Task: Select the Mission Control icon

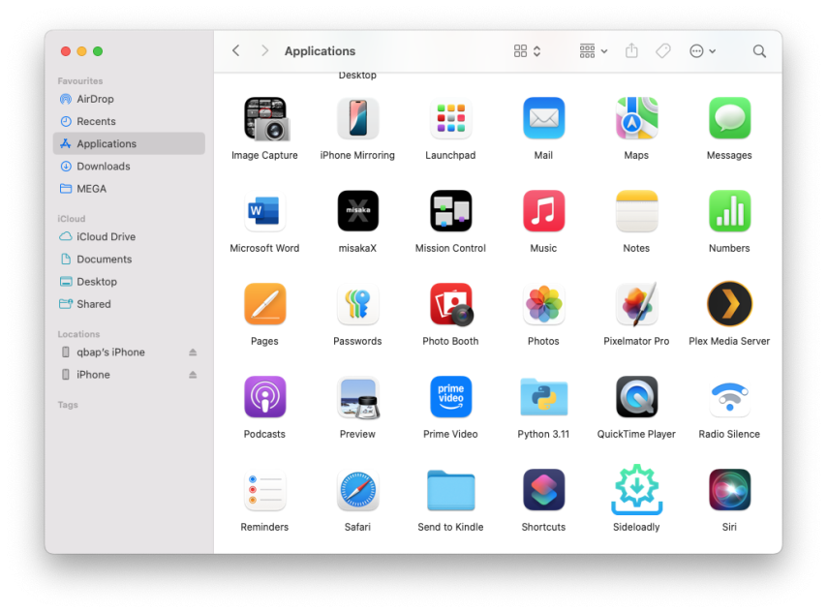Action: pyautogui.click(x=450, y=211)
